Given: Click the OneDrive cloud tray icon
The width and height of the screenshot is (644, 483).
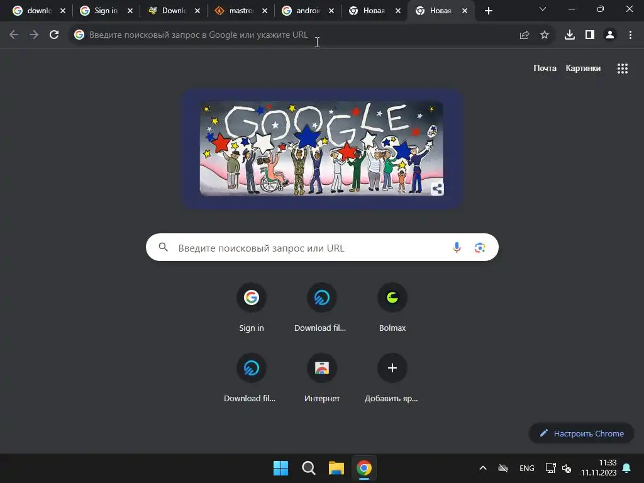Looking at the screenshot, I should (503, 468).
